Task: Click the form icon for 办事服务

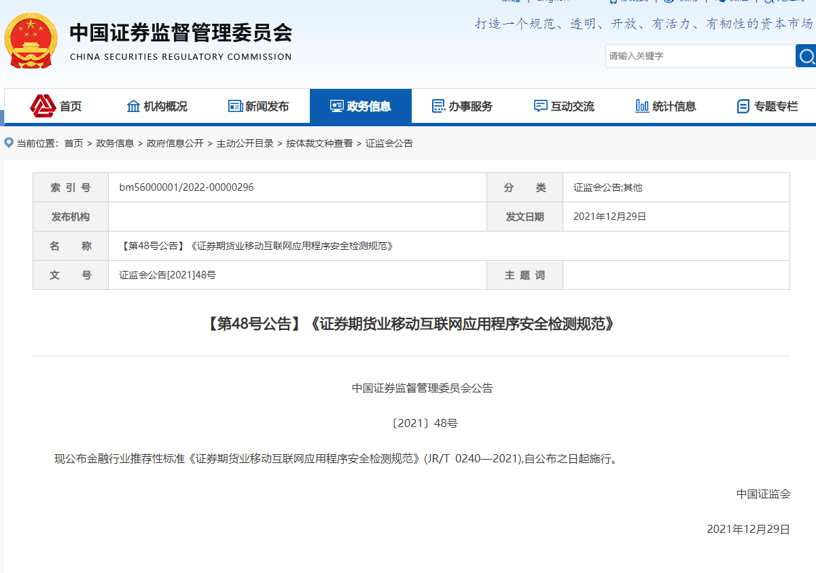Action: [438, 106]
